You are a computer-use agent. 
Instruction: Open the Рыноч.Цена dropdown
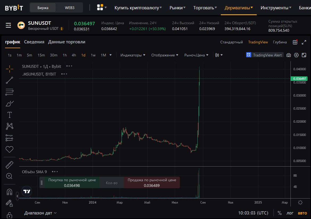(196, 55)
